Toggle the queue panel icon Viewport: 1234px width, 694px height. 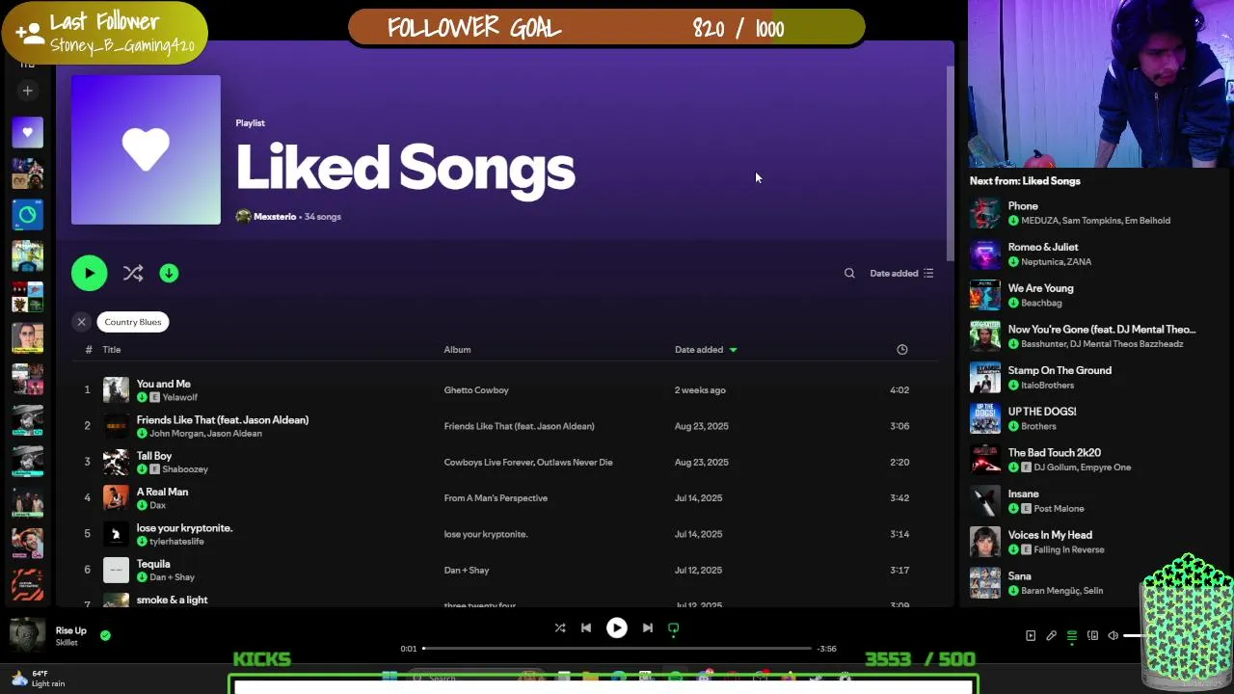point(1072,636)
